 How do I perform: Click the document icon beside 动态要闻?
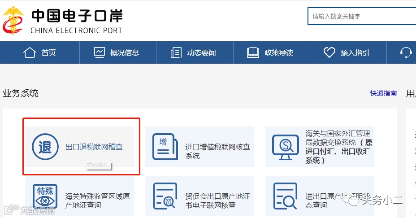176,52
